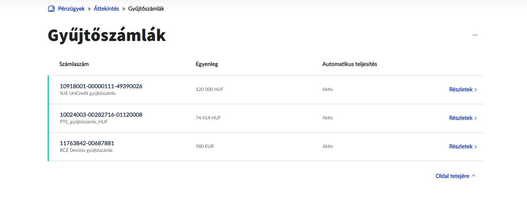Open Részletek for account 10918001-00000111-49390026
527x208 pixels.
point(461,89)
